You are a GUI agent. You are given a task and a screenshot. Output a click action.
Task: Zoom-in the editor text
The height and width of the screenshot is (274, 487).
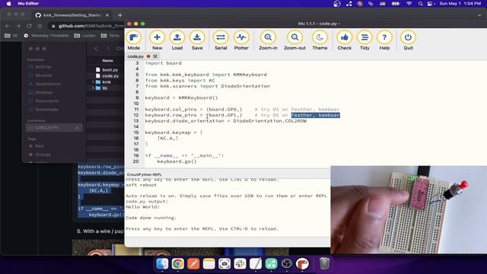pyautogui.click(x=268, y=40)
